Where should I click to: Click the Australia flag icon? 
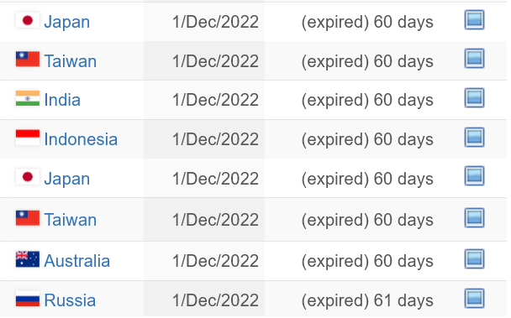[28, 259]
